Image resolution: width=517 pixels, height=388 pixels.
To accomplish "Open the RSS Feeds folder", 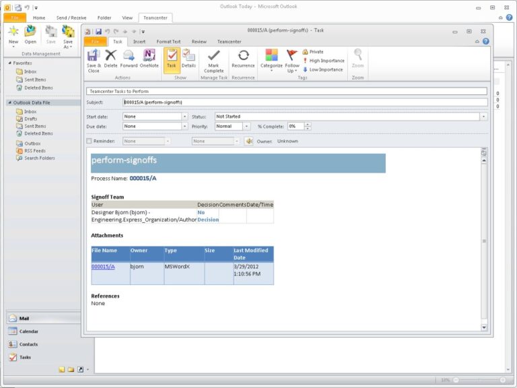I will coord(35,151).
